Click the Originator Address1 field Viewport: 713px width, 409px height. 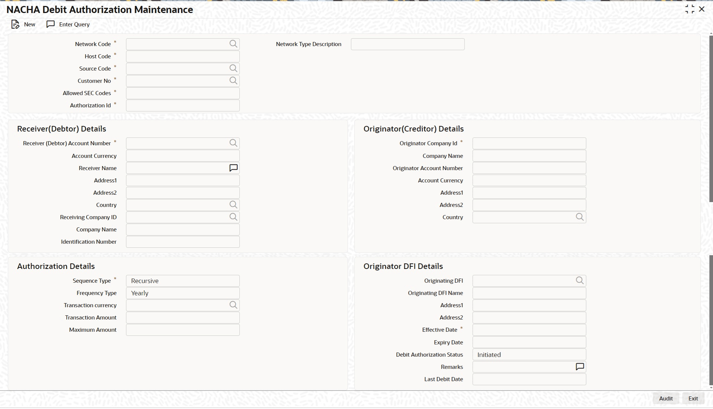(x=529, y=193)
